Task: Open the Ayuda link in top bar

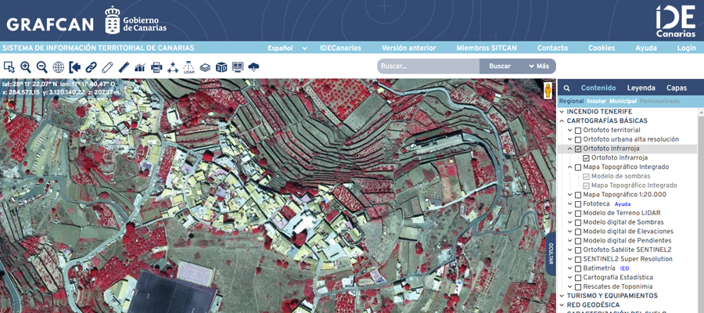Action: [x=646, y=48]
